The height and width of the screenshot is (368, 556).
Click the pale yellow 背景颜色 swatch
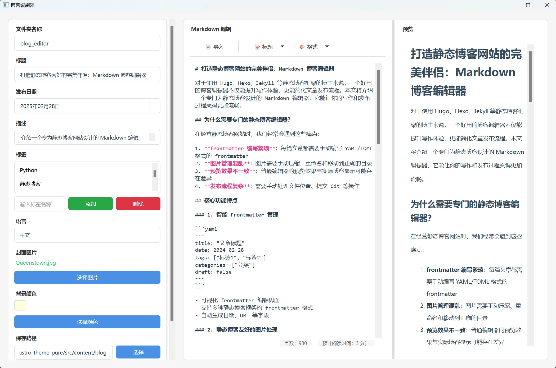pyautogui.click(x=20, y=305)
